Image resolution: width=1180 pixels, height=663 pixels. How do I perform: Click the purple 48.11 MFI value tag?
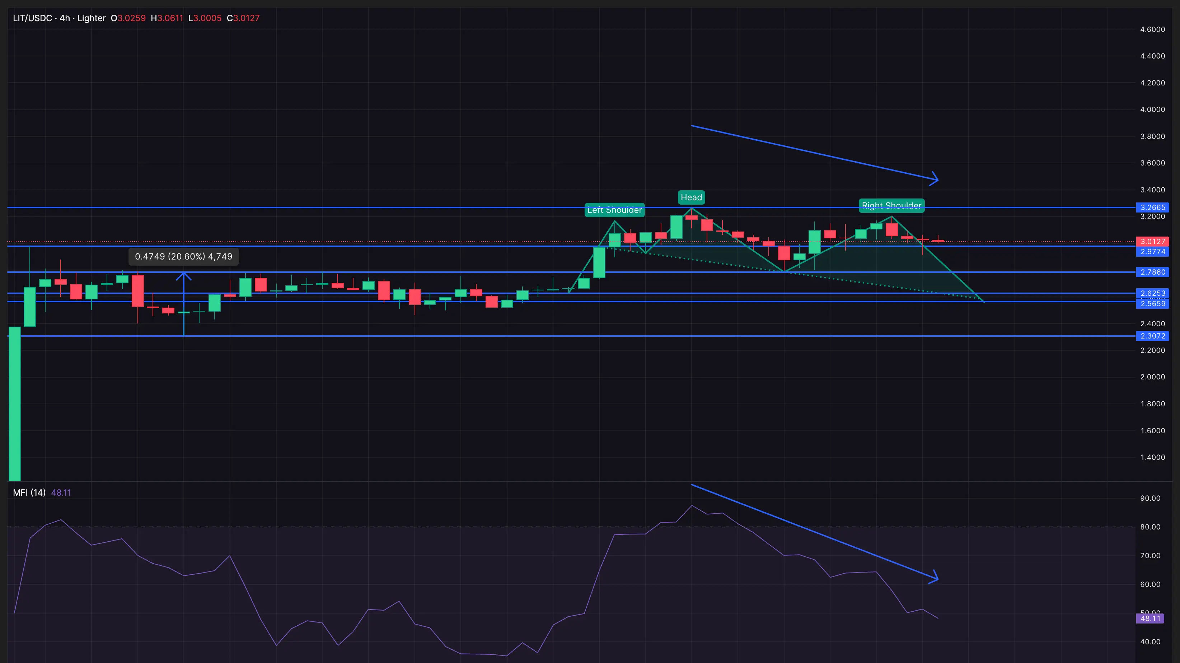point(1150,618)
